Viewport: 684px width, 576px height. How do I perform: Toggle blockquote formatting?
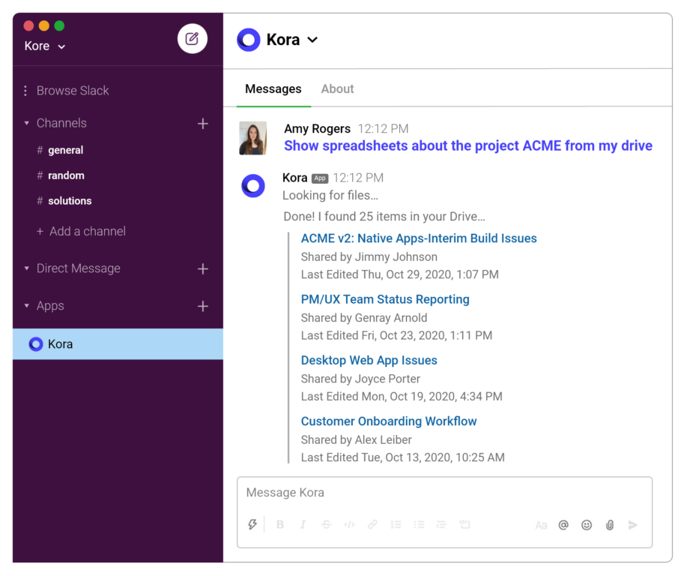tap(441, 524)
